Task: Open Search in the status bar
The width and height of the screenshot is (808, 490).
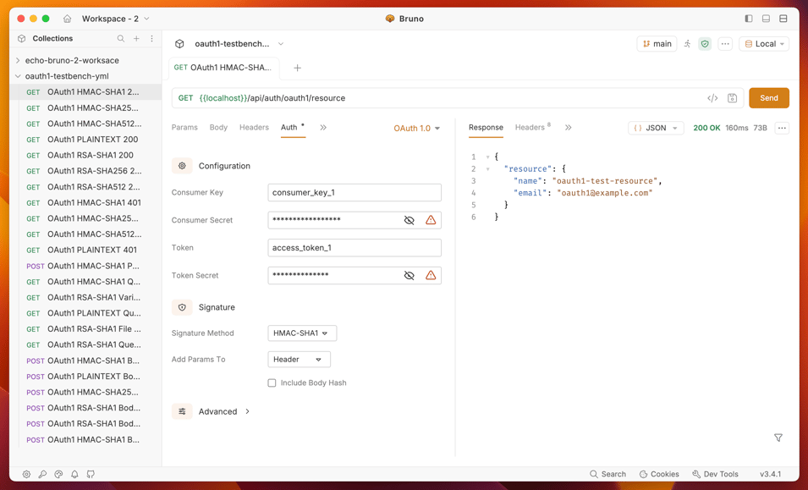Action: click(607, 474)
